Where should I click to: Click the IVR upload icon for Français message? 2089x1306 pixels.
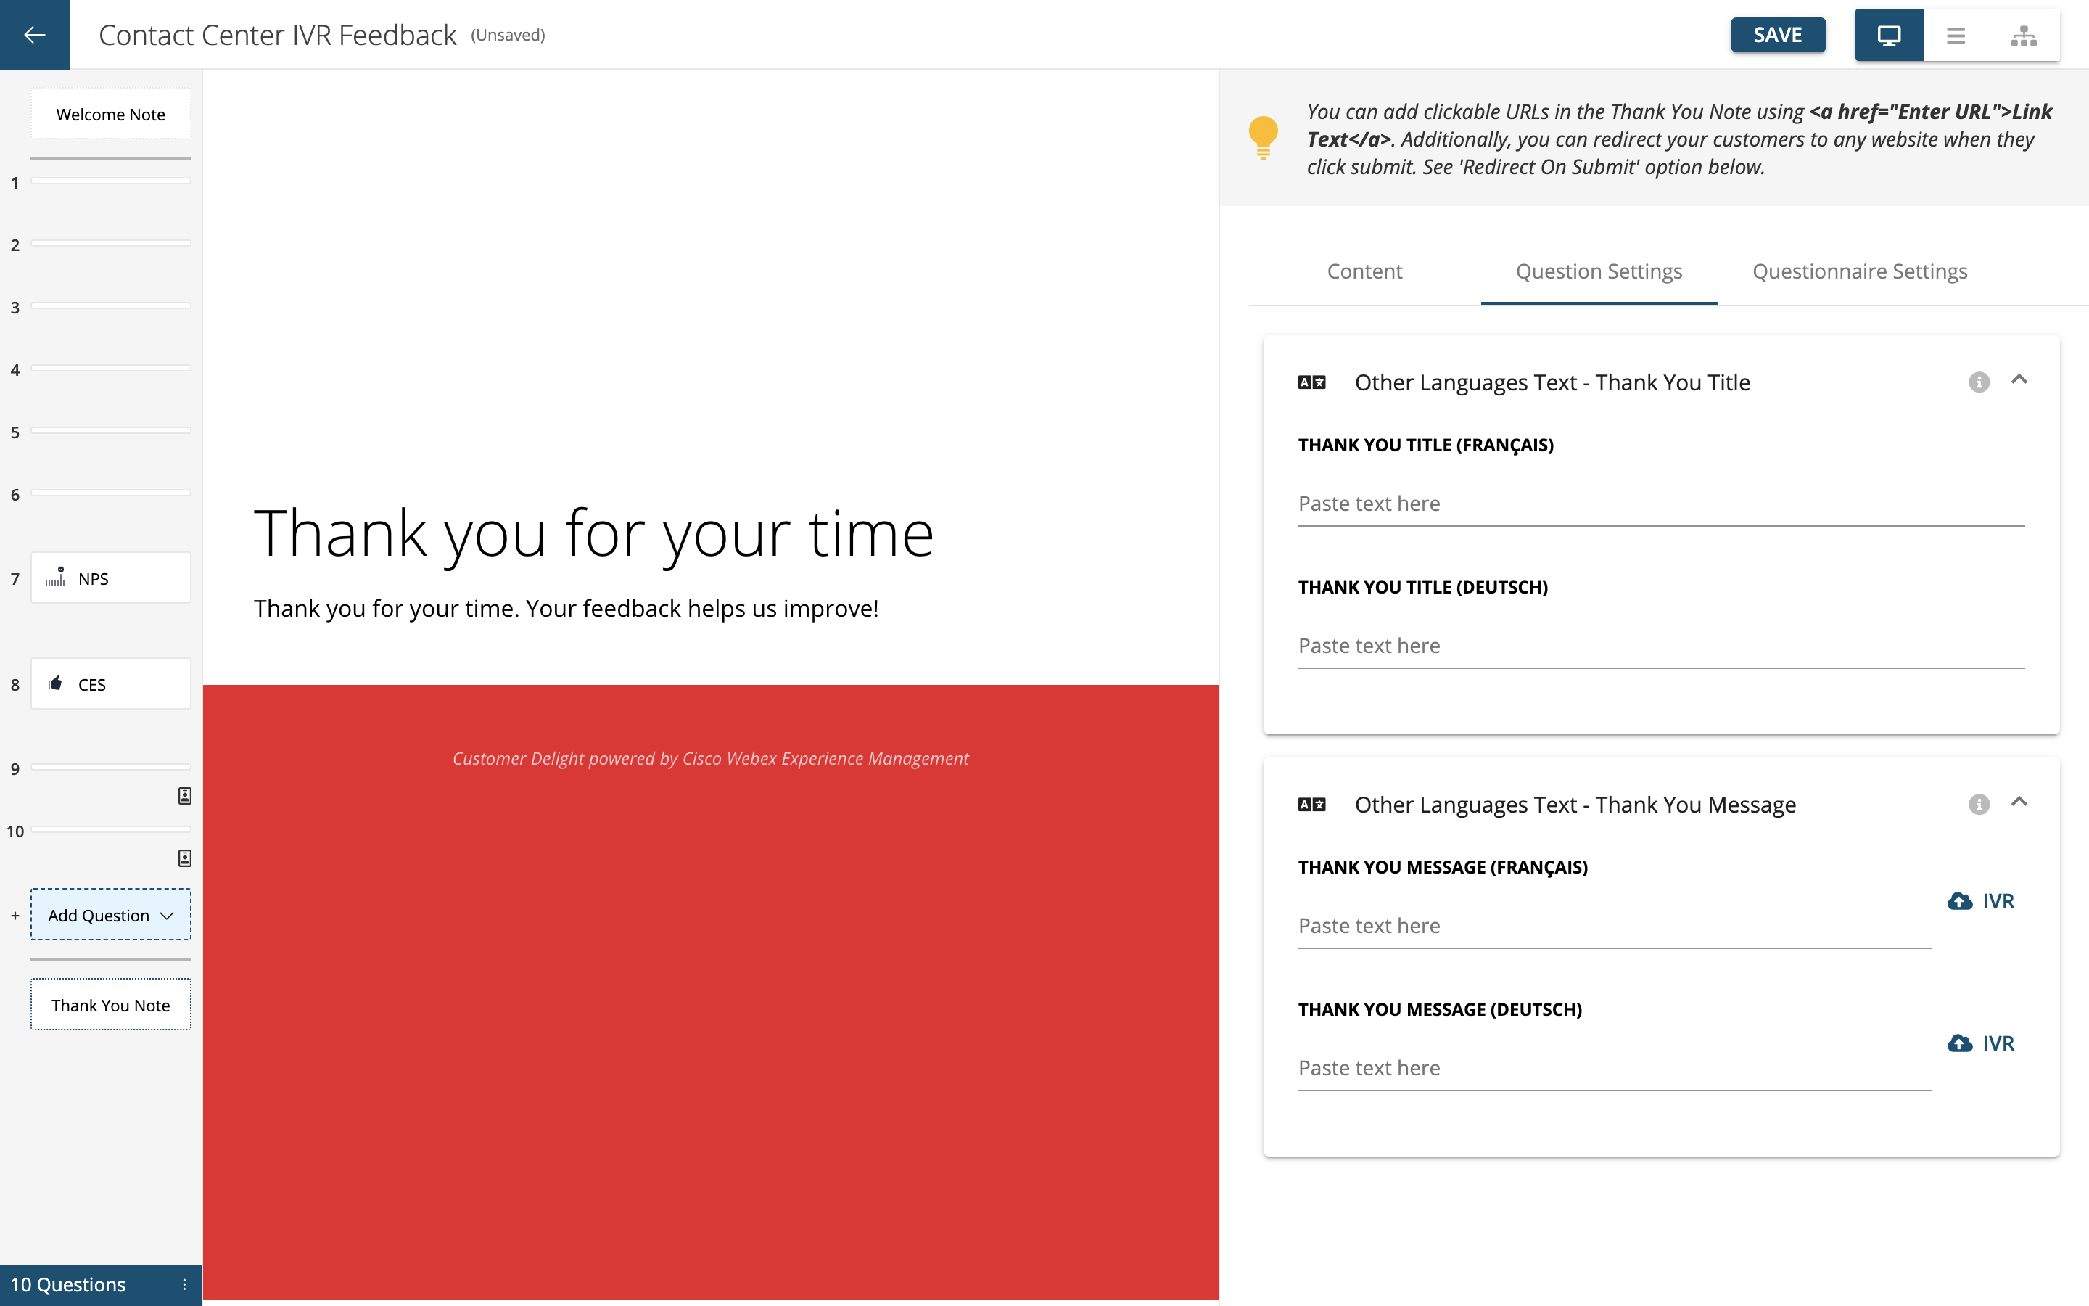tap(1960, 900)
